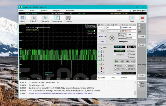Open the timeout 10000 dropdown
The height and width of the screenshot is (106, 166).
[x=135, y=38]
